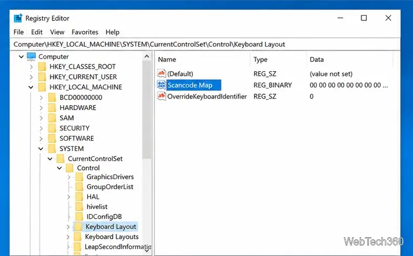Click the SOFTWARE folder icon

click(52, 138)
